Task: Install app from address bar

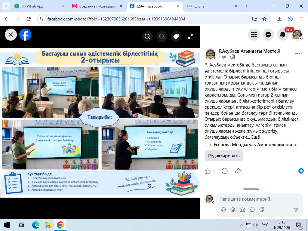Action: [x=255, y=19]
